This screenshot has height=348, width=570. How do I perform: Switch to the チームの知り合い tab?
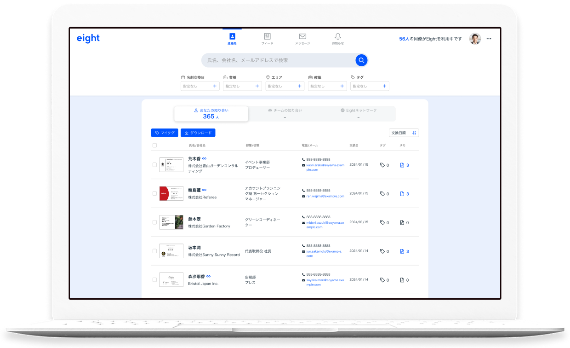click(285, 114)
